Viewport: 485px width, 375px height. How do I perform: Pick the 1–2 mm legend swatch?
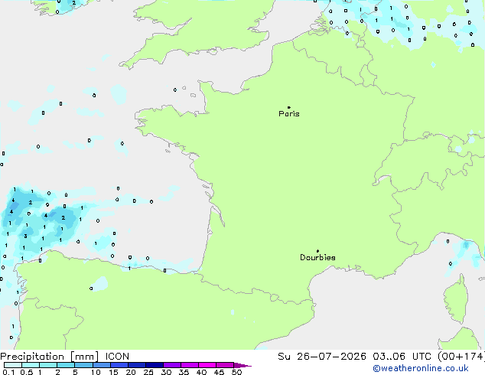(48, 365)
